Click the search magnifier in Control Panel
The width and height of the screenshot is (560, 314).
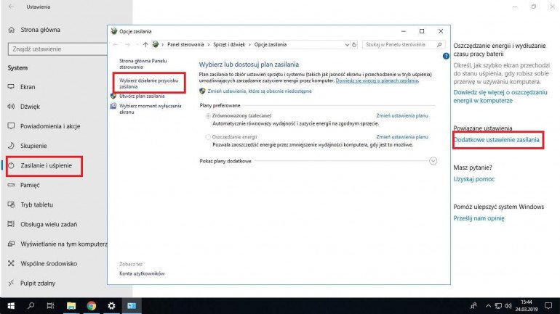tap(439, 44)
